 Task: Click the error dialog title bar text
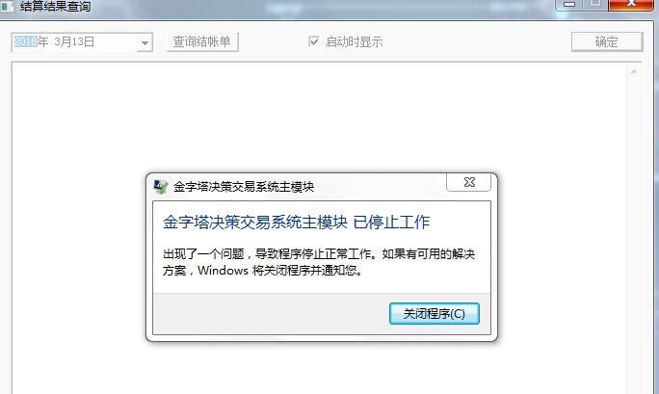click(244, 187)
